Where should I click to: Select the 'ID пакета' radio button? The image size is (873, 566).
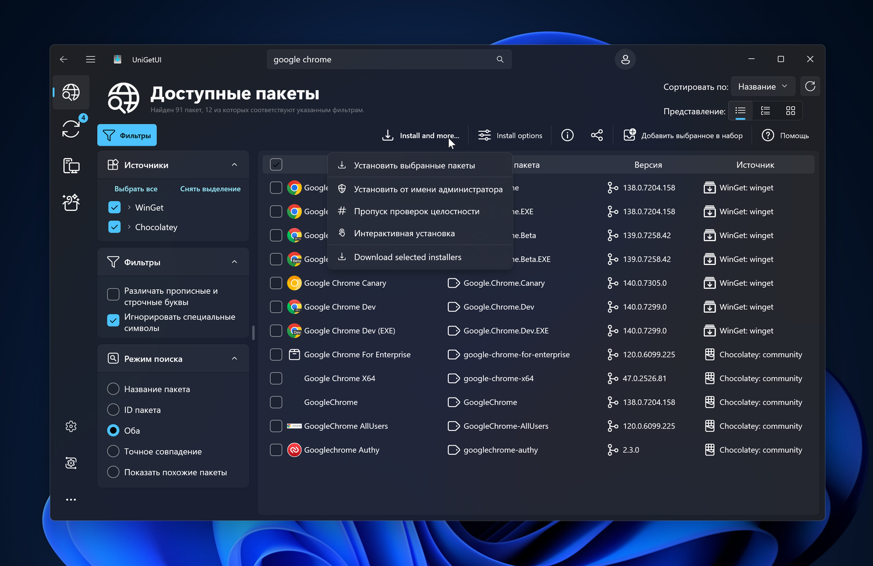click(113, 410)
